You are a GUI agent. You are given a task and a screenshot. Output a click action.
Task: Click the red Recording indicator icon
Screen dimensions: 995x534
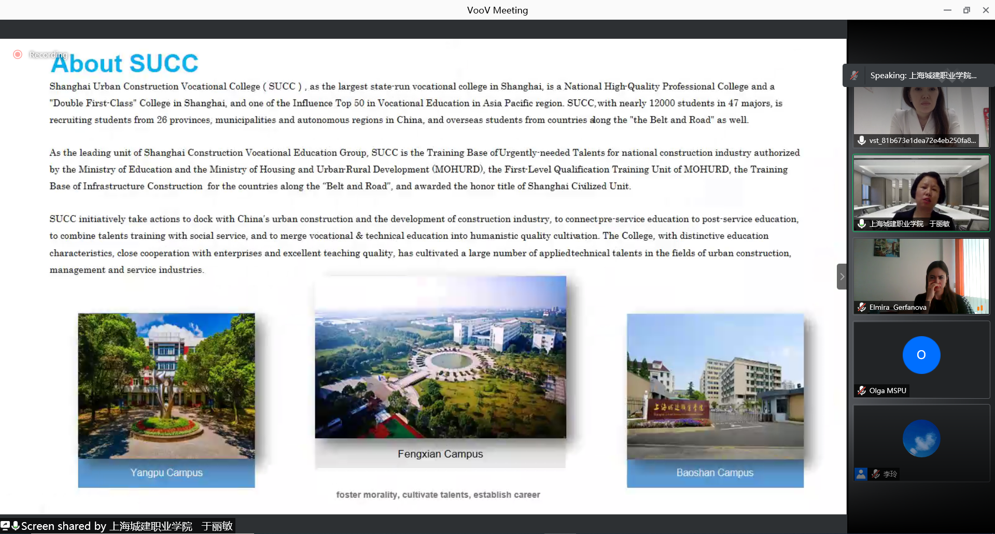pos(18,54)
